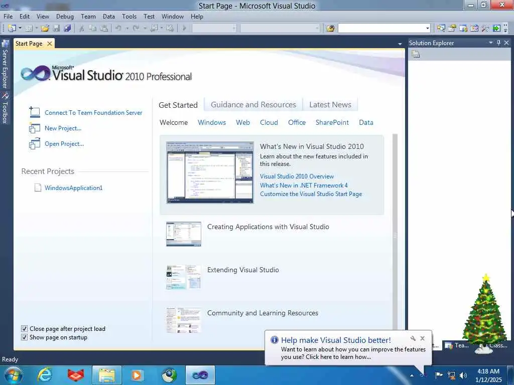Open Solution Explorer from the toolbar icon
Viewport: 514px width, 385px height.
(x=441, y=29)
